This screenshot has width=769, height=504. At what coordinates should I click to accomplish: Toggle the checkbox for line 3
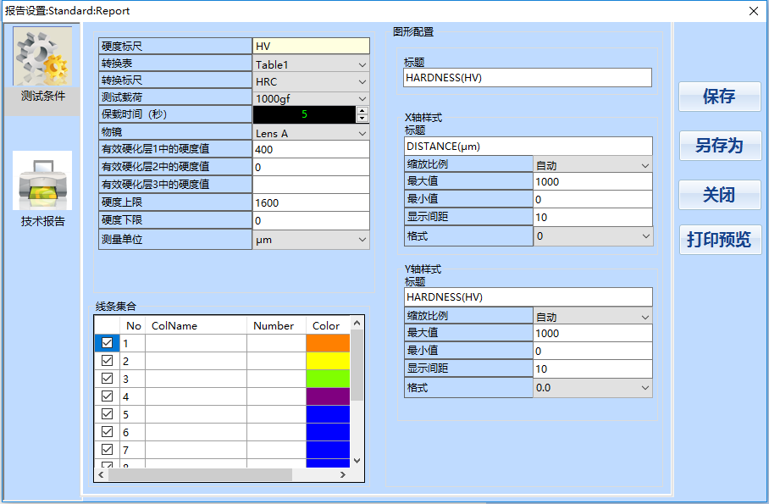pos(108,379)
